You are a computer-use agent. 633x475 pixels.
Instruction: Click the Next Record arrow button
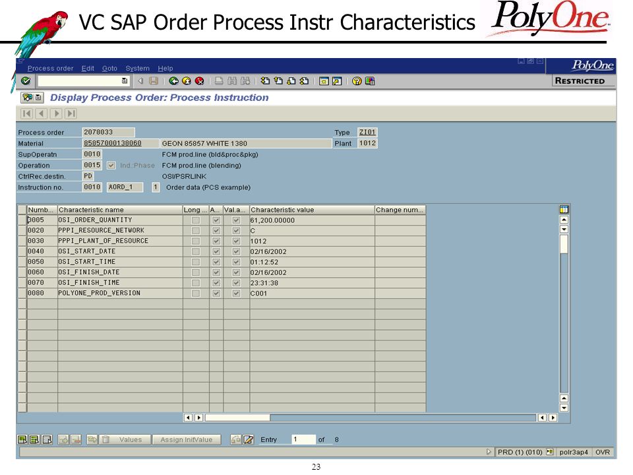57,113
